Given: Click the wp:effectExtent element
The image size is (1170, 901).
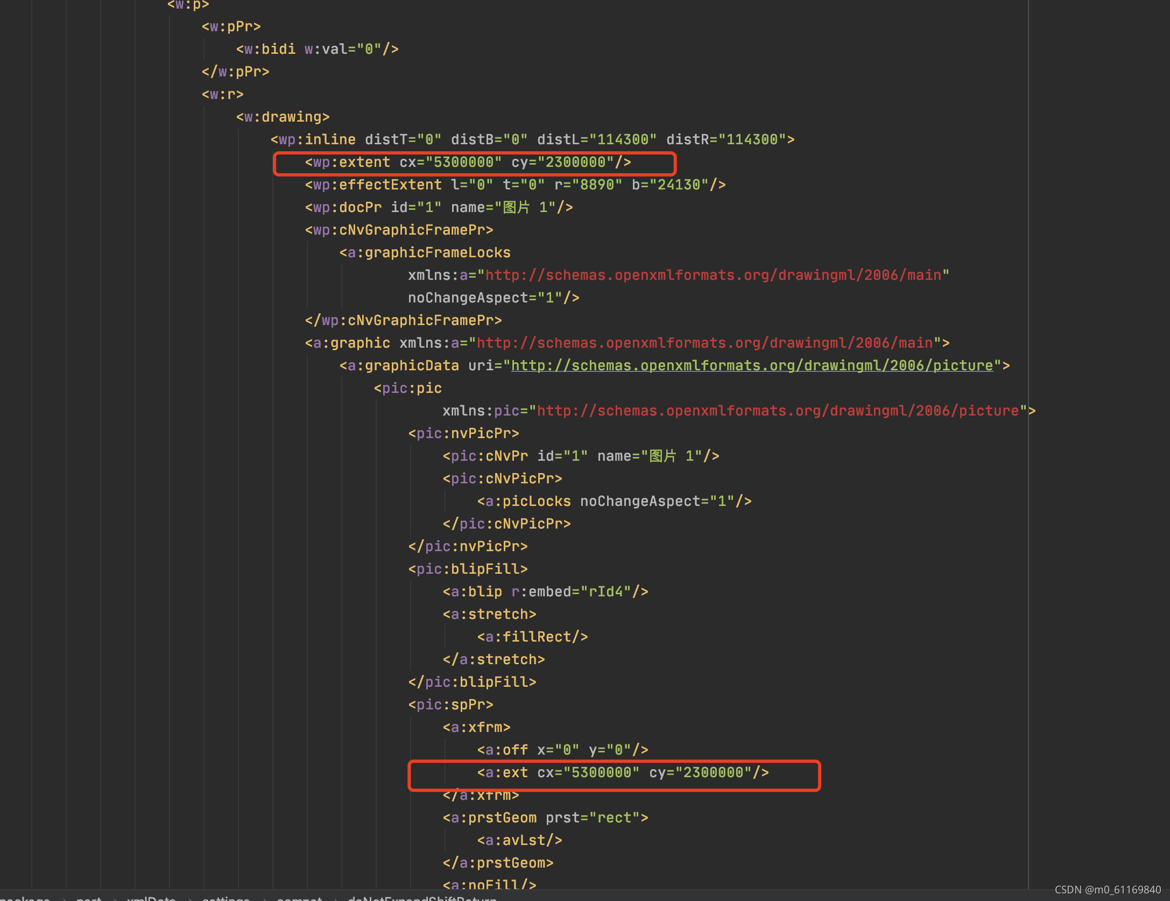Looking at the screenshot, I should (514, 185).
